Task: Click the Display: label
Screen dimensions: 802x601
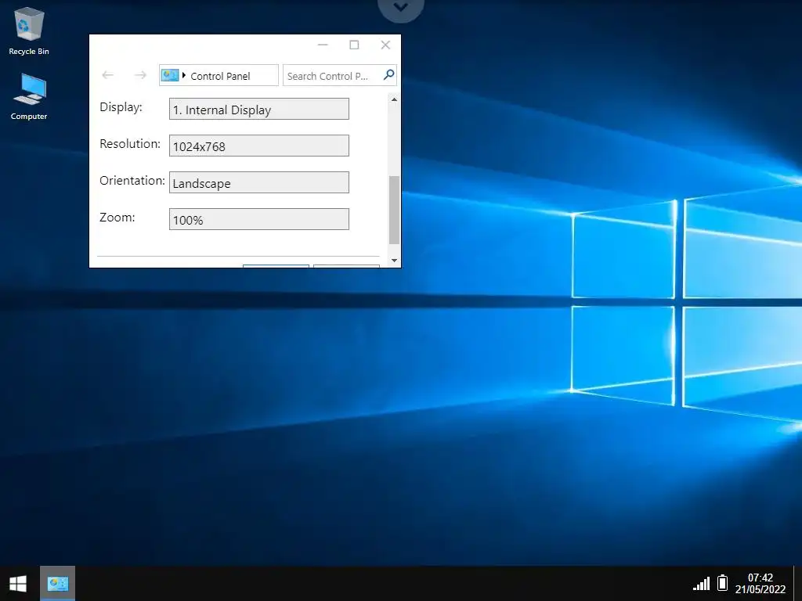Action: tap(121, 107)
